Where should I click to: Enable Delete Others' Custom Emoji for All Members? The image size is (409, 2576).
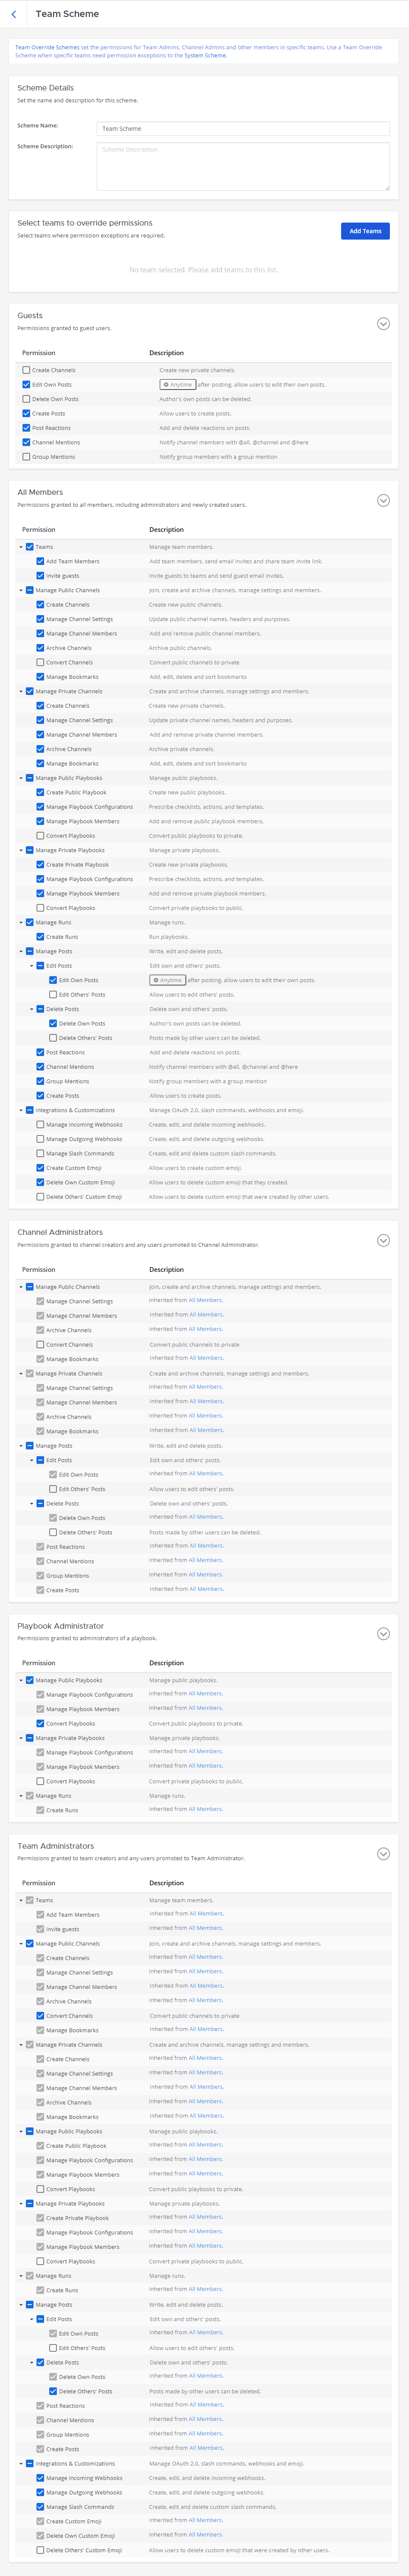[40, 1197]
